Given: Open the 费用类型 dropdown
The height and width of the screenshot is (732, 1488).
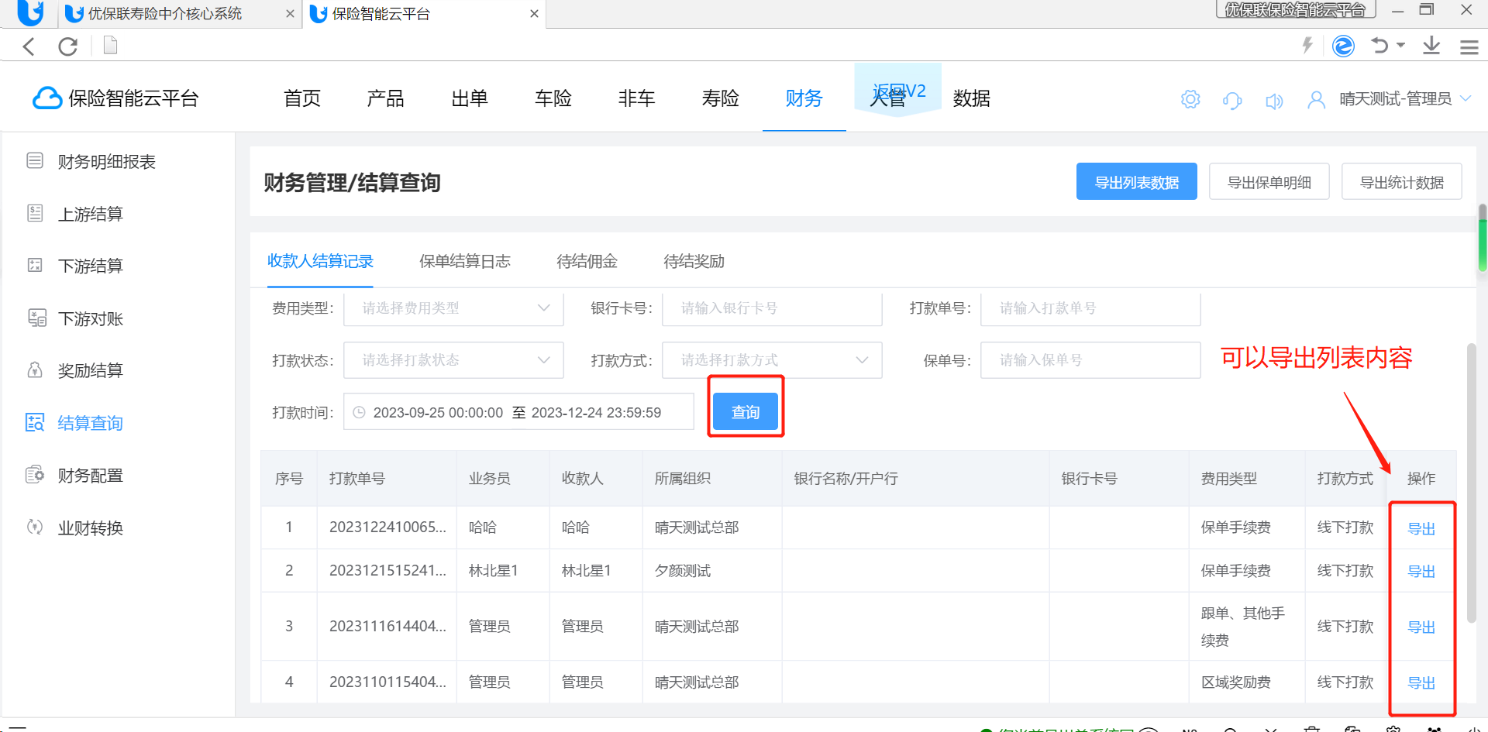Looking at the screenshot, I should [453, 308].
